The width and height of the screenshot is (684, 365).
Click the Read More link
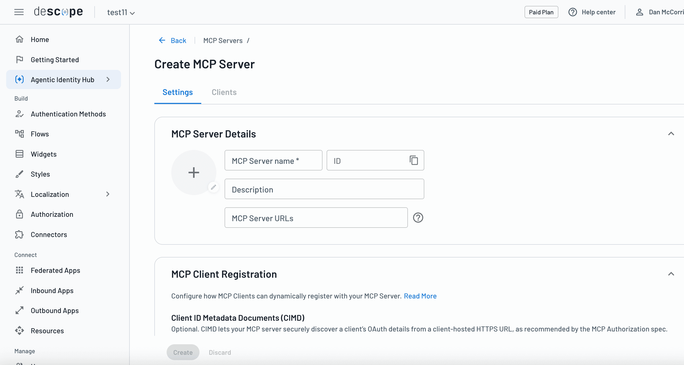420,296
